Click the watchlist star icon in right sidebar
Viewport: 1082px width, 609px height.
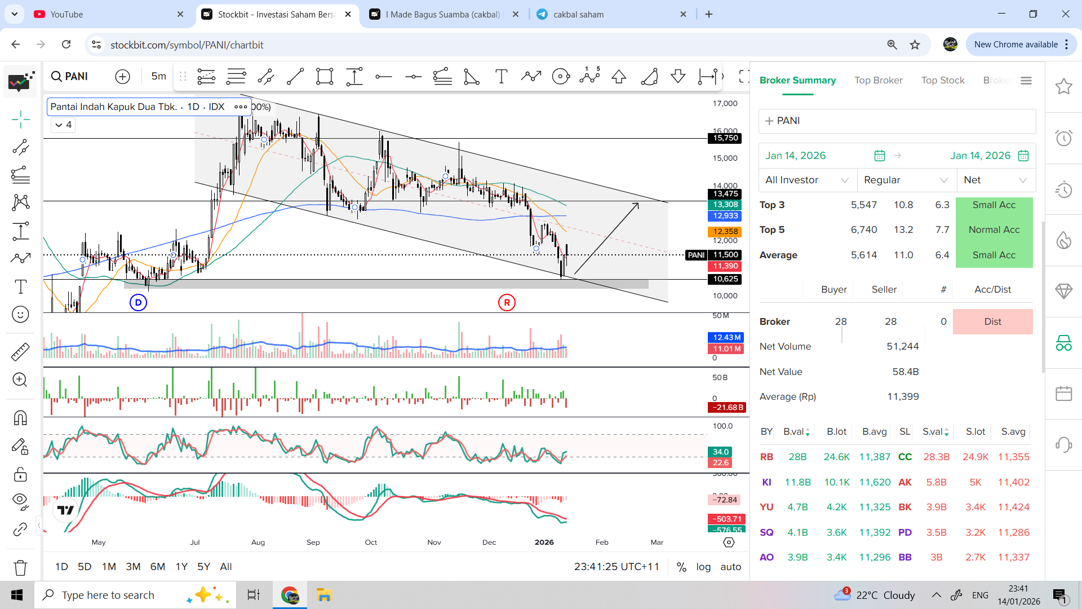(1063, 87)
